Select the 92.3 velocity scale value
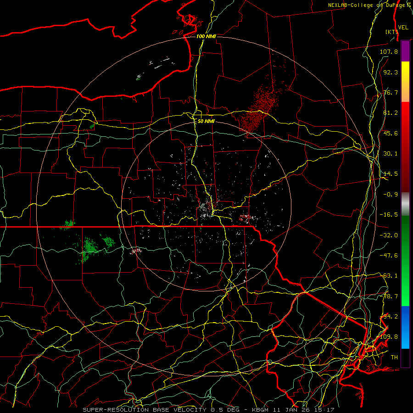The height and width of the screenshot is (413, 413). tap(391, 72)
